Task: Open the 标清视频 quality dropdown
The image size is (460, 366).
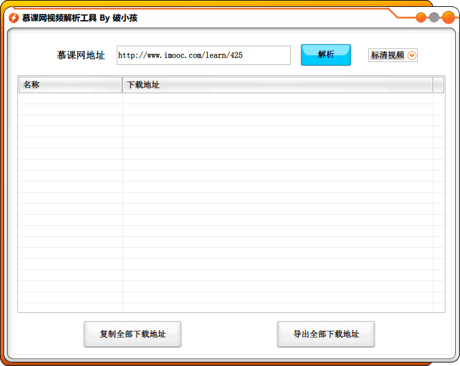Action: click(393, 55)
